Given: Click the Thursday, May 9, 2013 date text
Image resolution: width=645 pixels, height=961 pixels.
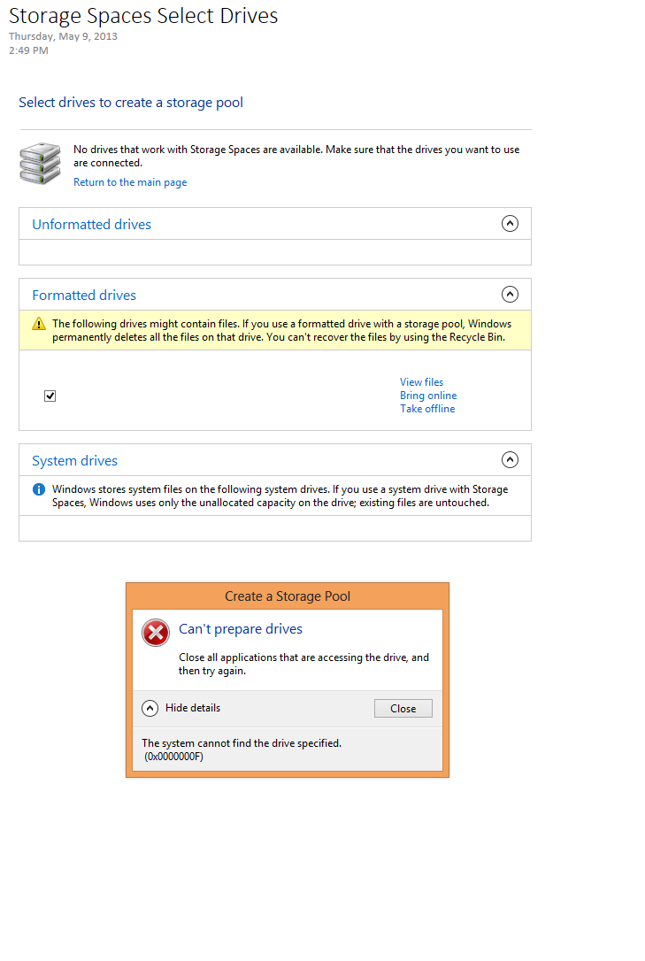Looking at the screenshot, I should 63,36.
